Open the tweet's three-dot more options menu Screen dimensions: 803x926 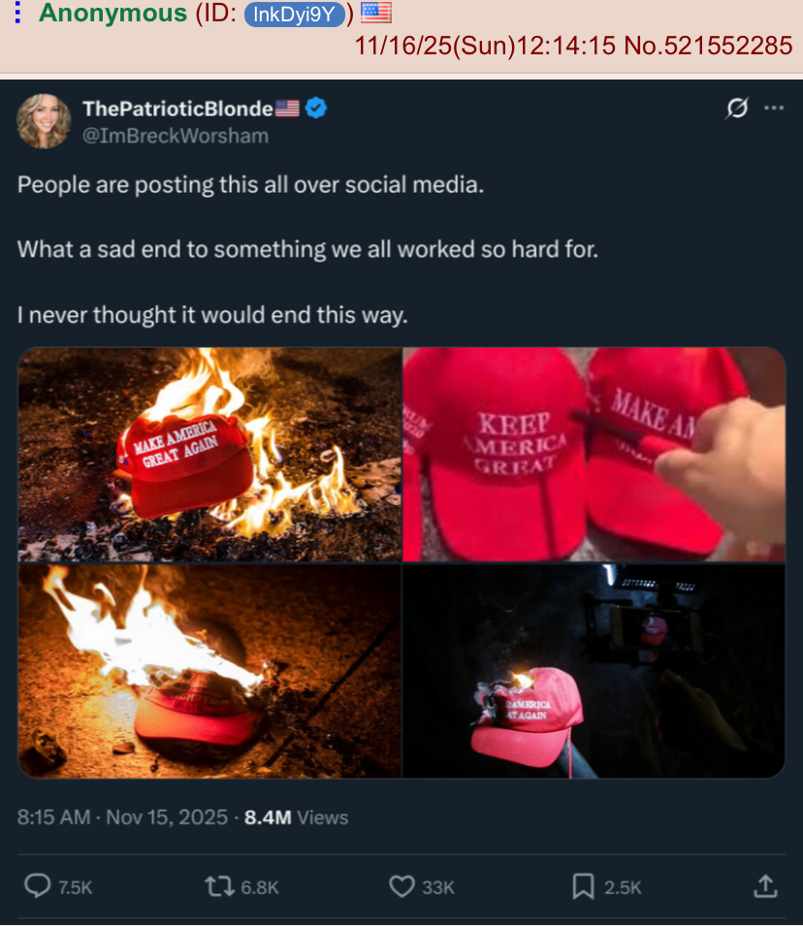[x=774, y=108]
